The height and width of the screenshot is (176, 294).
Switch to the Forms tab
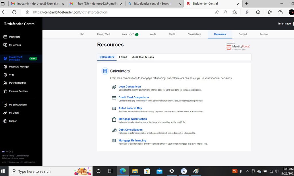pyautogui.click(x=123, y=57)
